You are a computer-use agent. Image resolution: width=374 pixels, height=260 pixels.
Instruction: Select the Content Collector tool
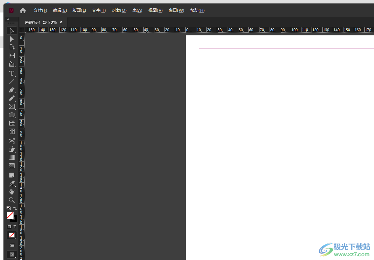pyautogui.click(x=12, y=64)
